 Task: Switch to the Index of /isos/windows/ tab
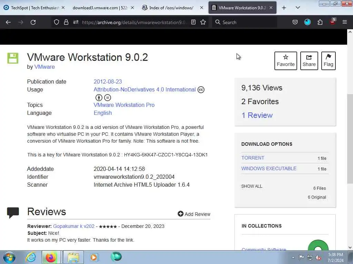pyautogui.click(x=172, y=8)
